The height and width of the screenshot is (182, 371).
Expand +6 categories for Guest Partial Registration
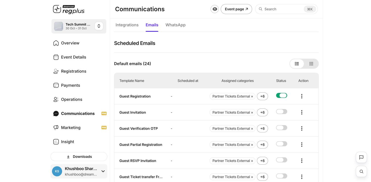point(262,144)
